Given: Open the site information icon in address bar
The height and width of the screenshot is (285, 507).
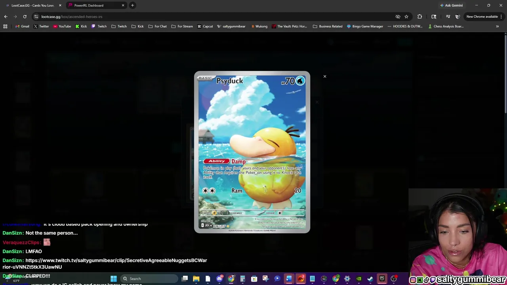Looking at the screenshot, I should point(36,17).
